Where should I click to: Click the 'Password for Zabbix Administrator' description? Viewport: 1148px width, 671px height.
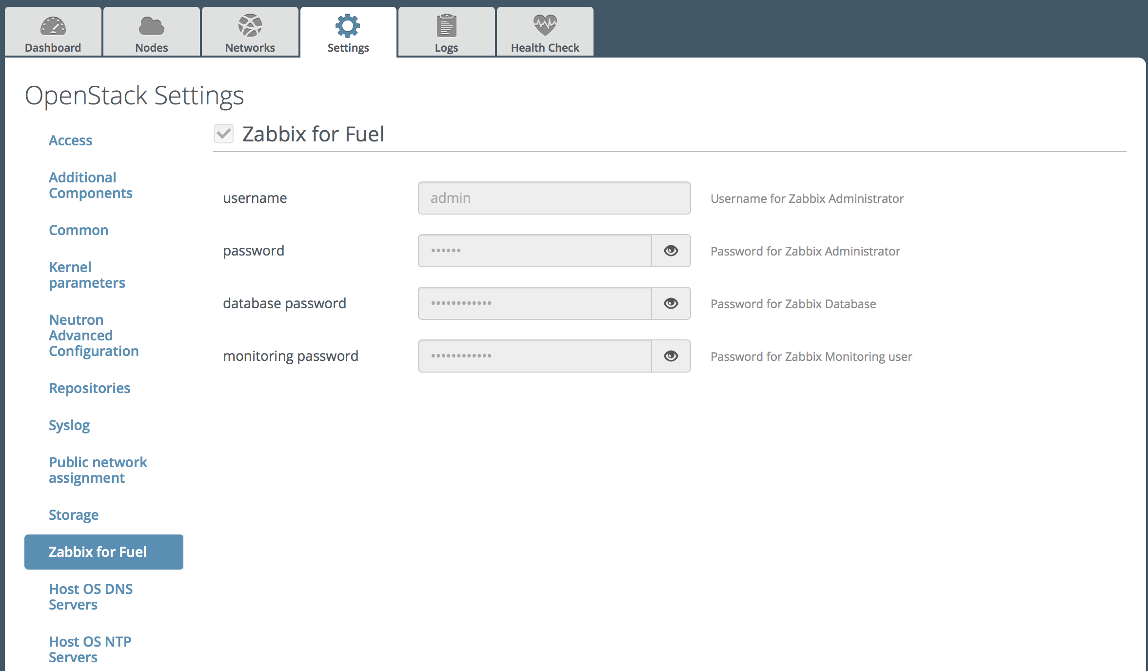pos(806,251)
